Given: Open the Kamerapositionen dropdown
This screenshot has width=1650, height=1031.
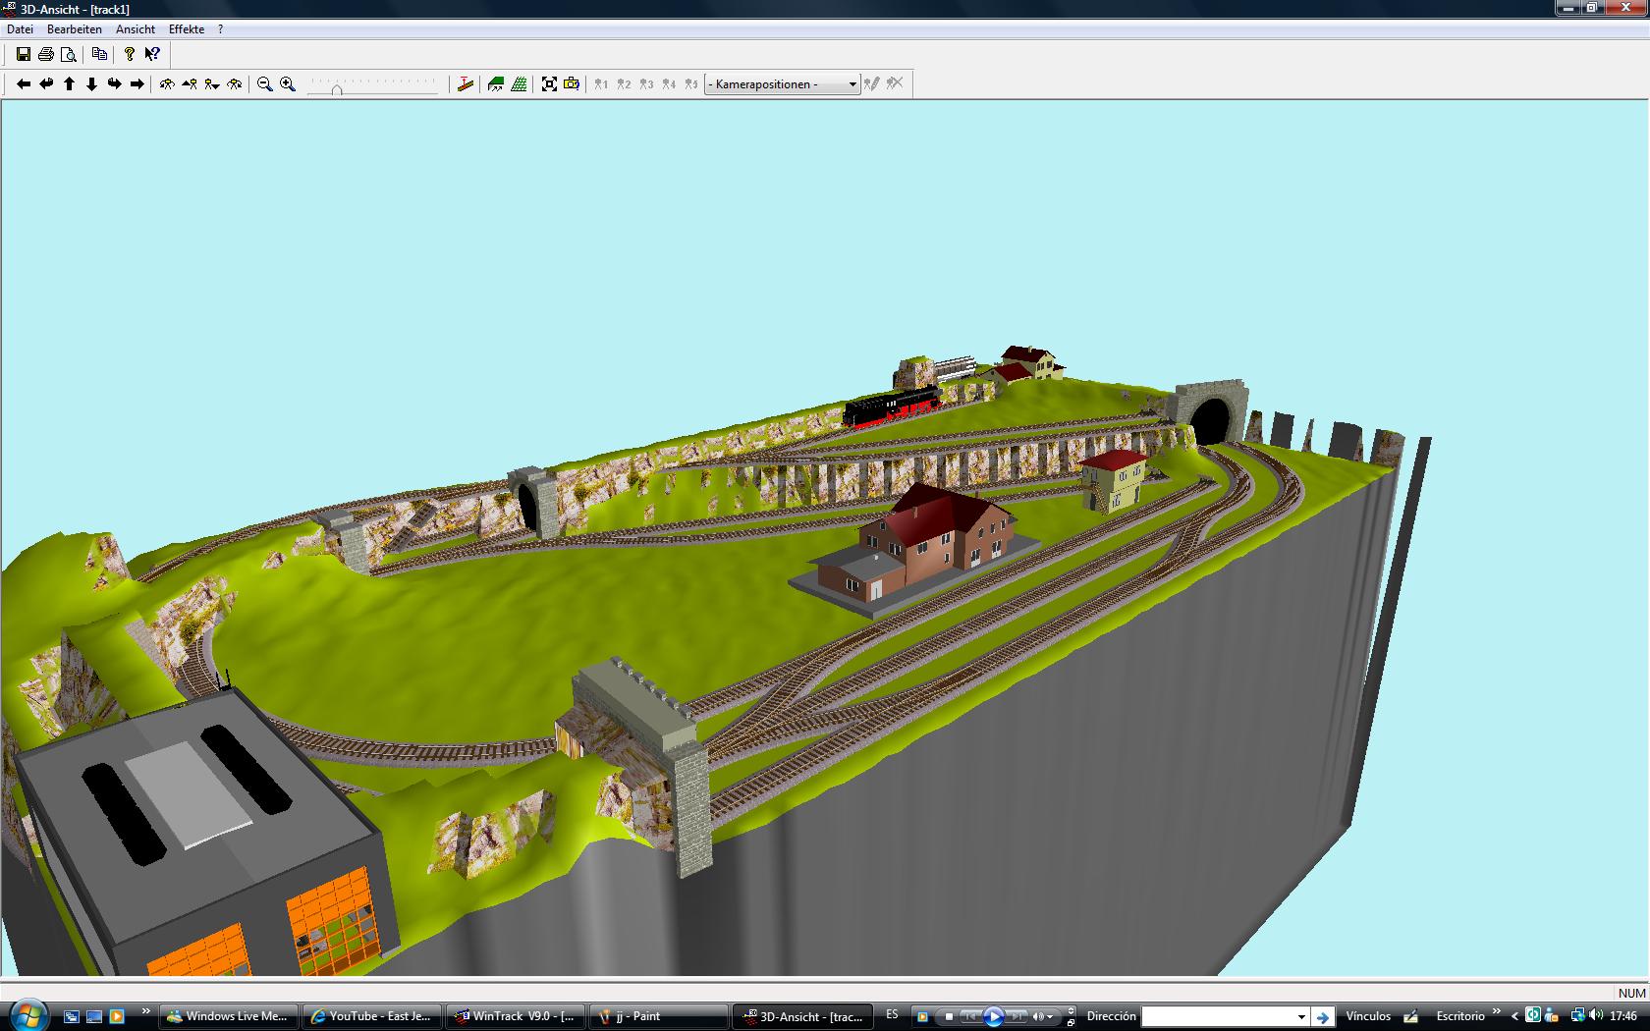Looking at the screenshot, I should pyautogui.click(x=782, y=84).
